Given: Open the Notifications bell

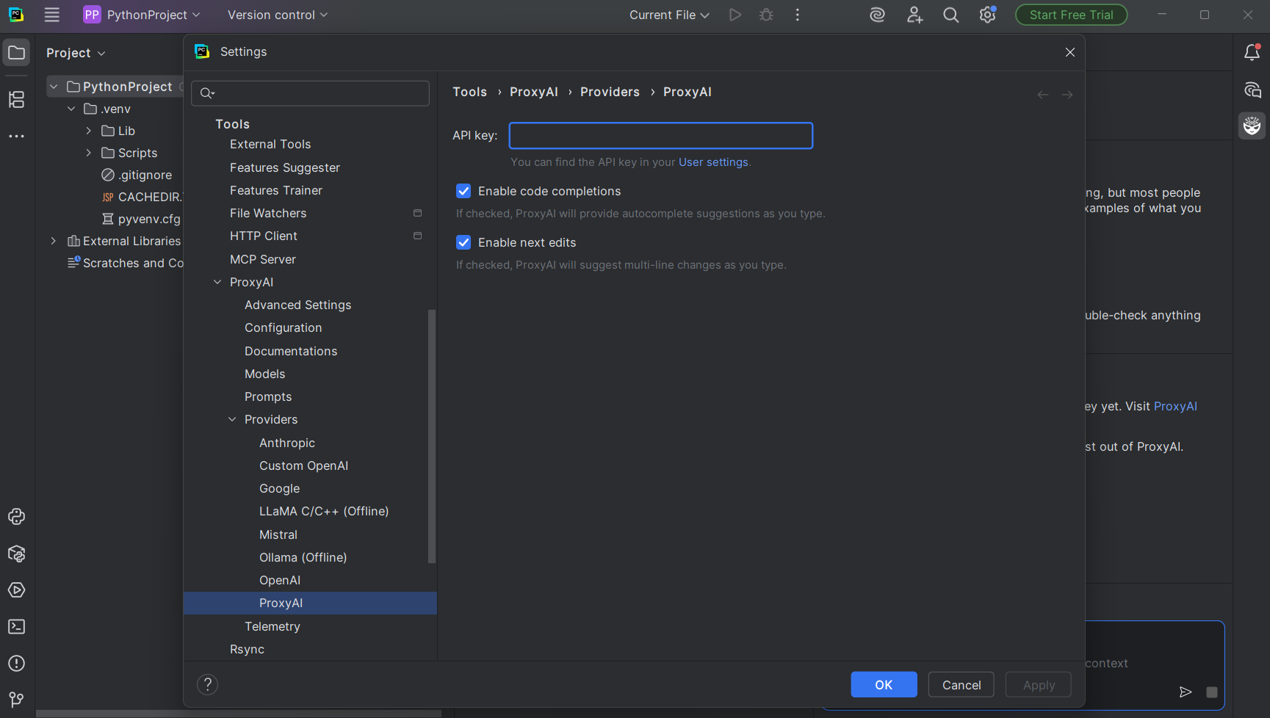Looking at the screenshot, I should point(1252,53).
